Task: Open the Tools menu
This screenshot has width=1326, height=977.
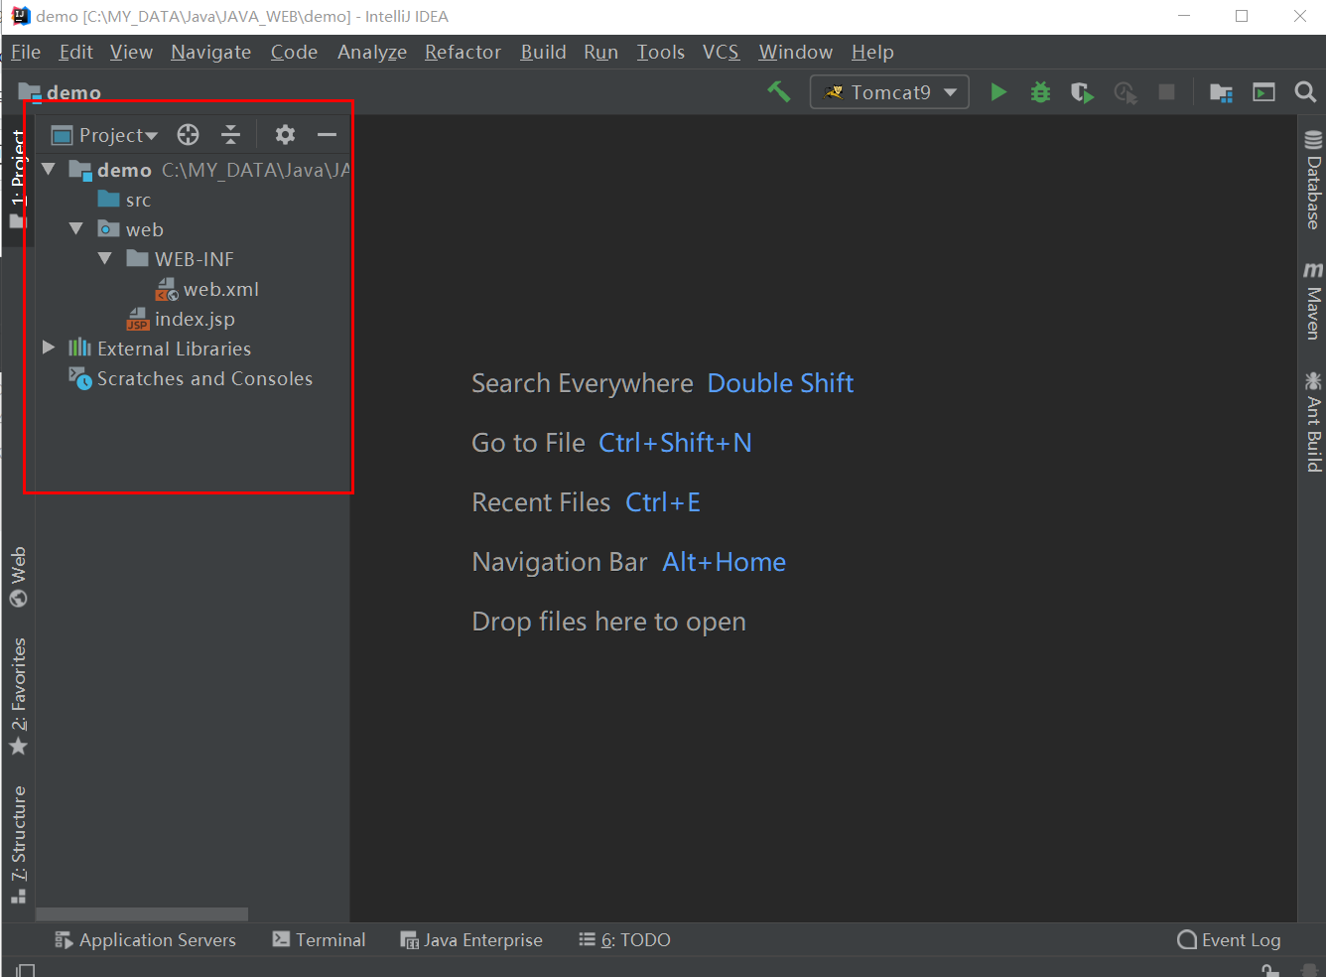Action: pyautogui.click(x=660, y=53)
